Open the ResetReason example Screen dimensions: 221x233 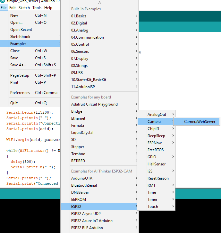click(156, 178)
